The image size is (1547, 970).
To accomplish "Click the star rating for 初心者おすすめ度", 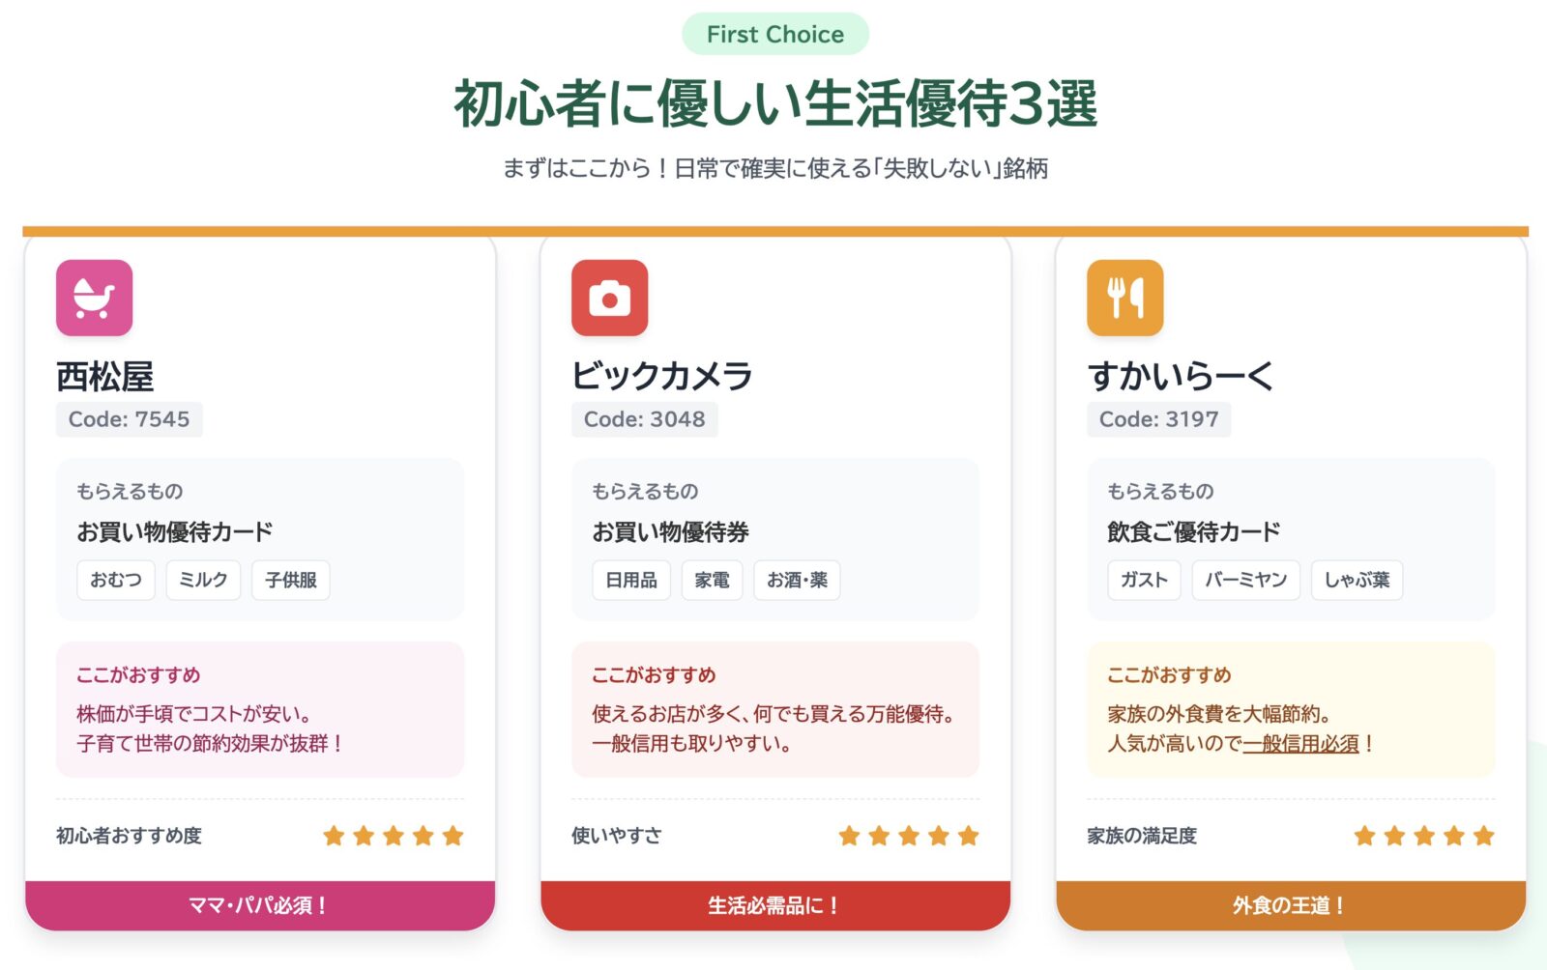I will tap(393, 836).
